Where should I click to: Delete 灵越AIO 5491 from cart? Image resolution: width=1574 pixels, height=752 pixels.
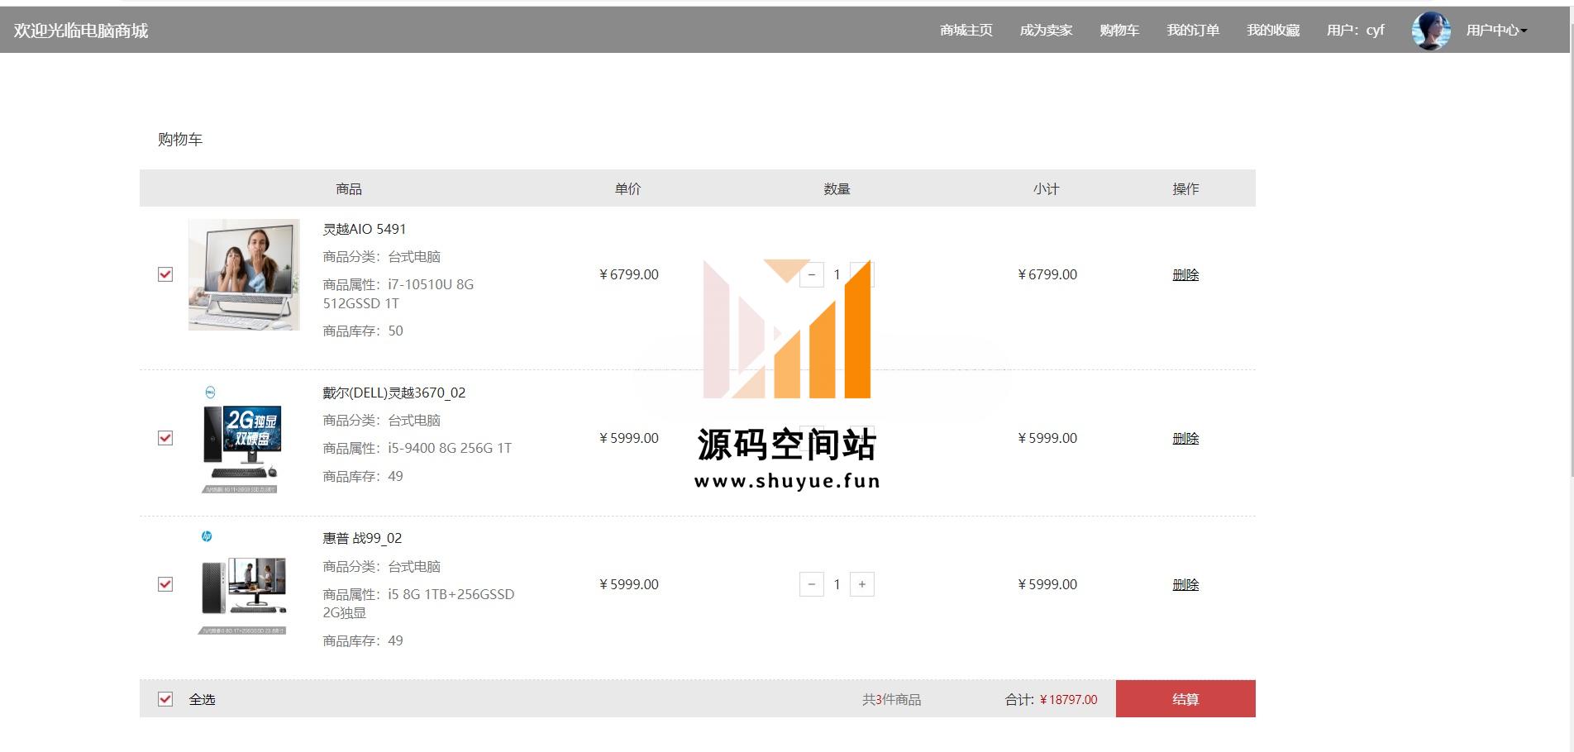click(x=1185, y=274)
